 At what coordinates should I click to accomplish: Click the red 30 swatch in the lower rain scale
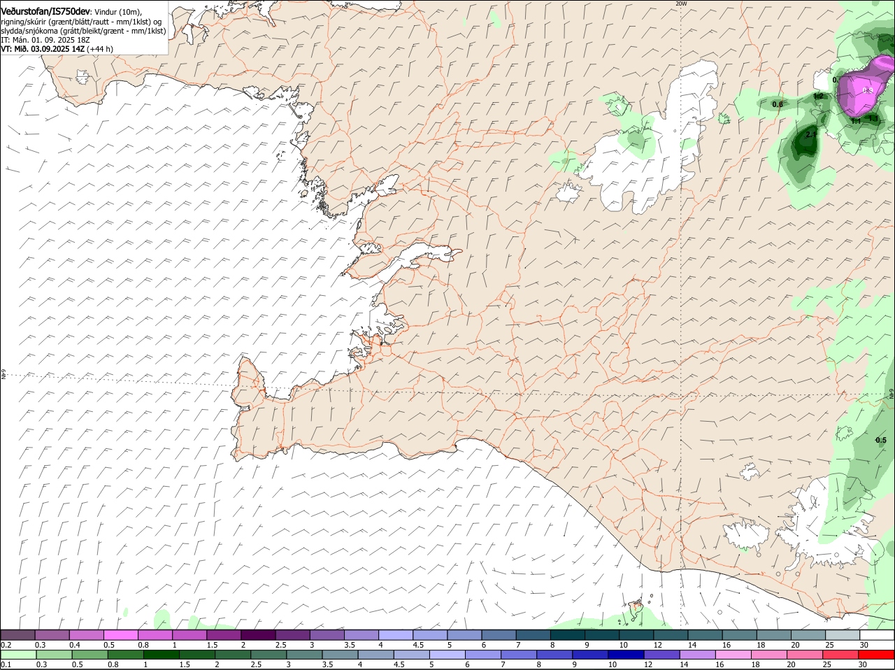coord(876,655)
